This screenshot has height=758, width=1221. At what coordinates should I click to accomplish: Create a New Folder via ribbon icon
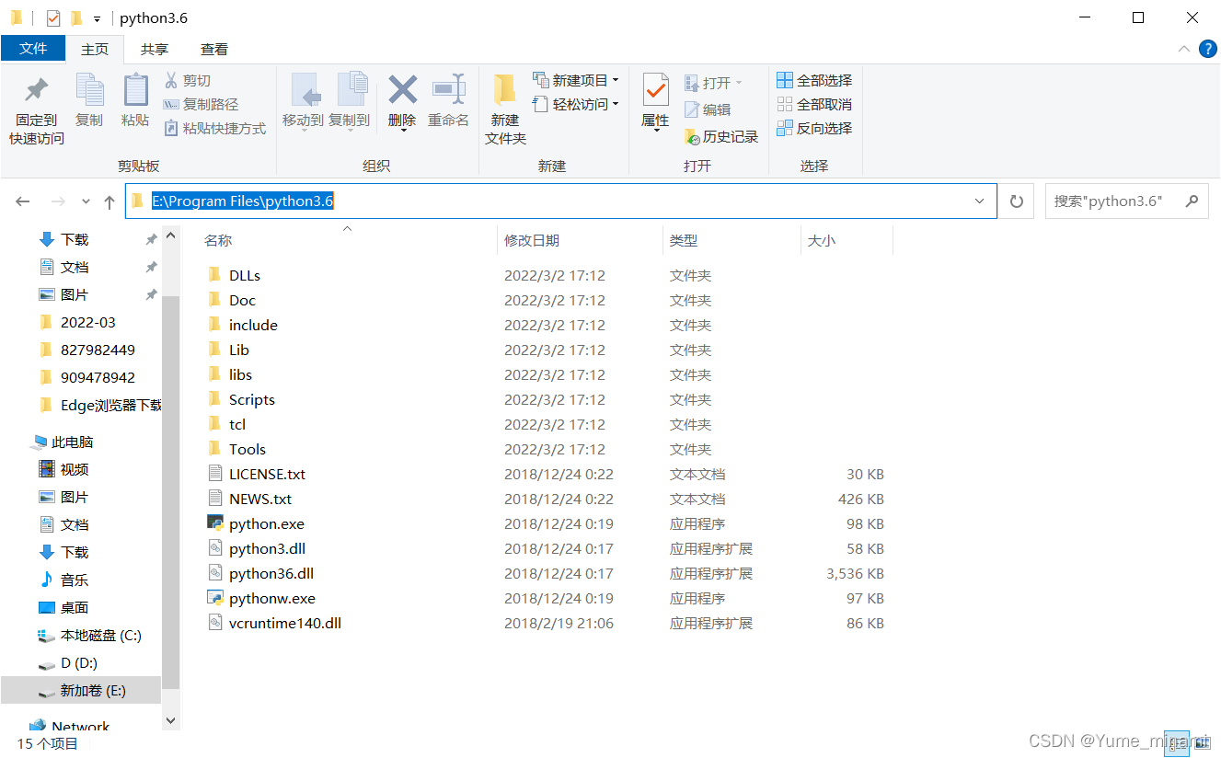coord(504,90)
